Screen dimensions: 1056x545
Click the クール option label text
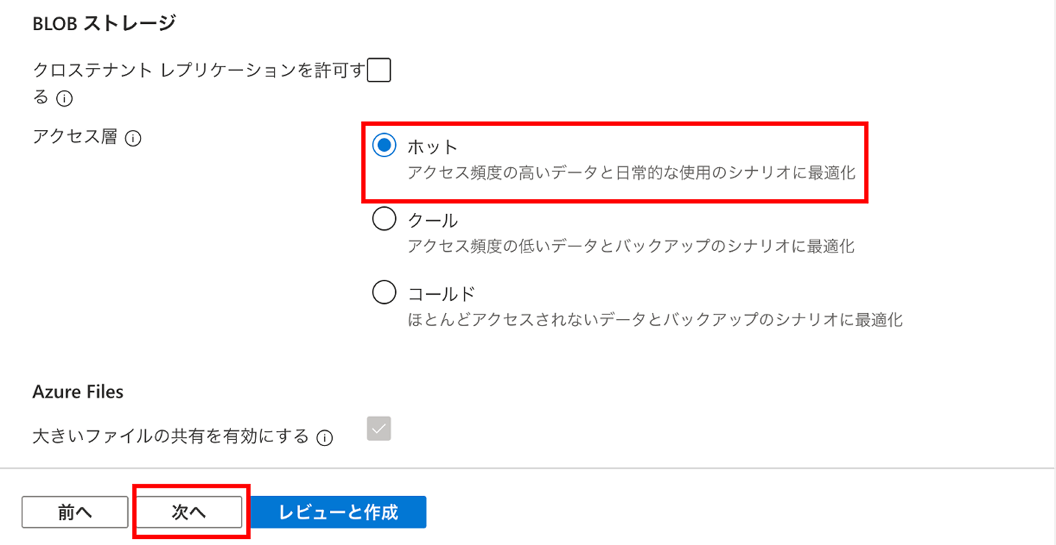(x=433, y=220)
